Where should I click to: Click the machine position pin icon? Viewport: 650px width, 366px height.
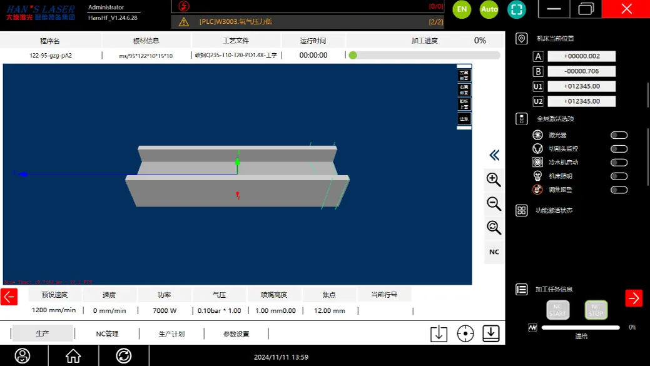coord(522,39)
